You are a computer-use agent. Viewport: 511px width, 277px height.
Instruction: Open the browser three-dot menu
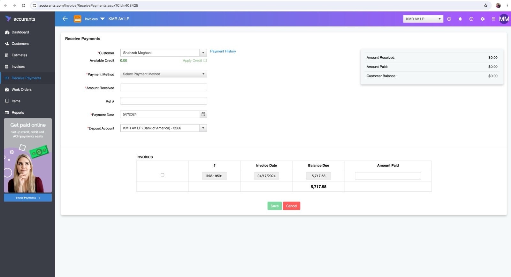(507, 5)
